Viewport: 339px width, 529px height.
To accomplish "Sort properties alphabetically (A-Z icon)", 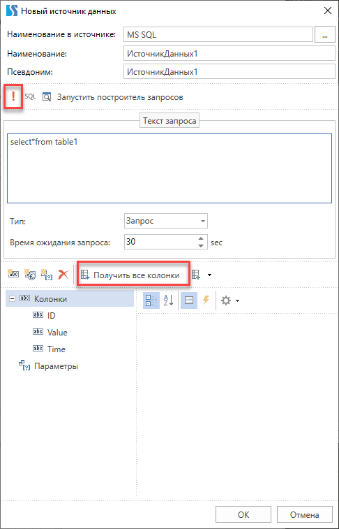I will point(169,300).
